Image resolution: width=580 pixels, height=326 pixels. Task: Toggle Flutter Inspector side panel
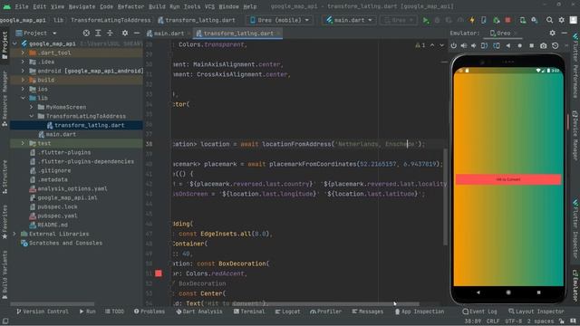coord(575,229)
